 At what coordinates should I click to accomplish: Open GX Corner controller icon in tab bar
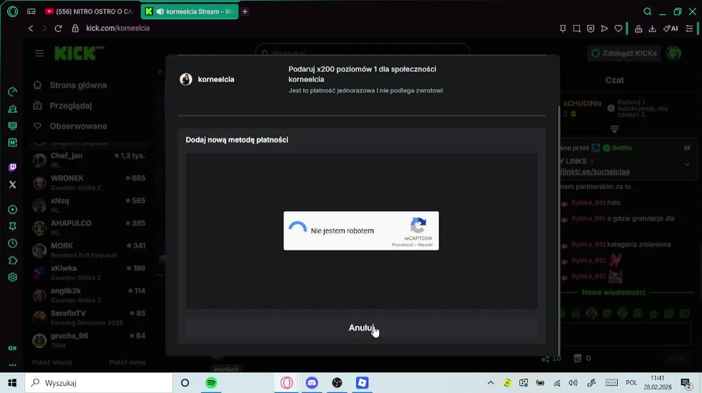(31, 11)
